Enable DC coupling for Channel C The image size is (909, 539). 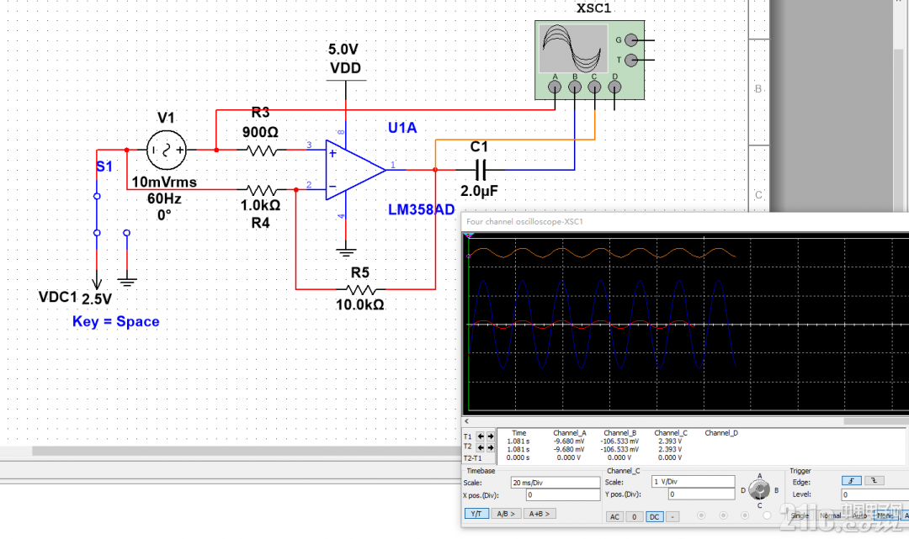click(654, 517)
